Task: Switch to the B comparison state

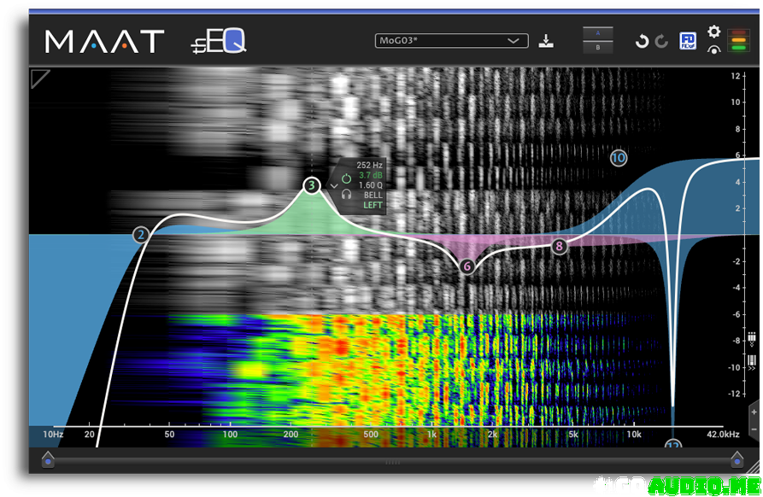Action: coord(598,48)
